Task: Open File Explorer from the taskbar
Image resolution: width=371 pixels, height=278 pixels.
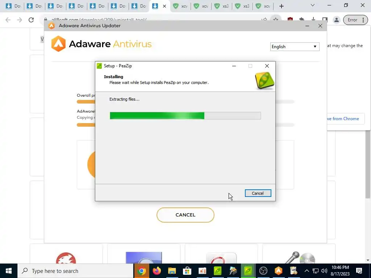Action: point(172,271)
